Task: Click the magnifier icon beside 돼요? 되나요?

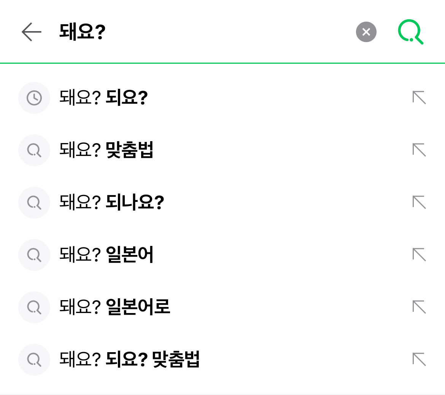Action: 34,203
